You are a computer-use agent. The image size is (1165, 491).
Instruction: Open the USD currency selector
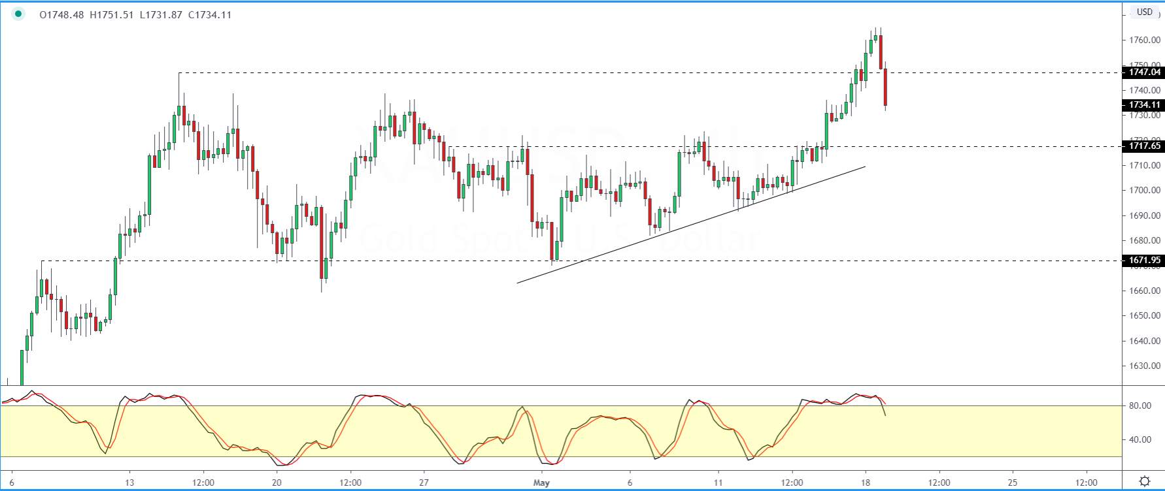pos(1144,12)
